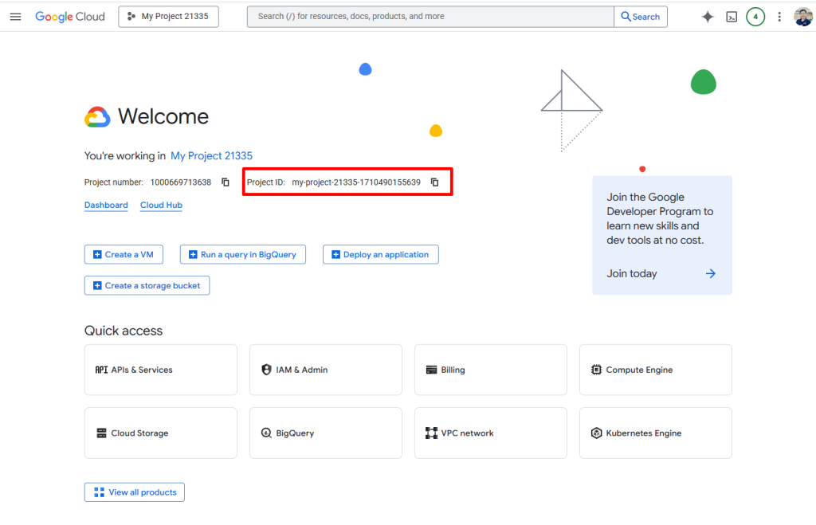
Task: Click the Join today text
Action: (x=632, y=274)
